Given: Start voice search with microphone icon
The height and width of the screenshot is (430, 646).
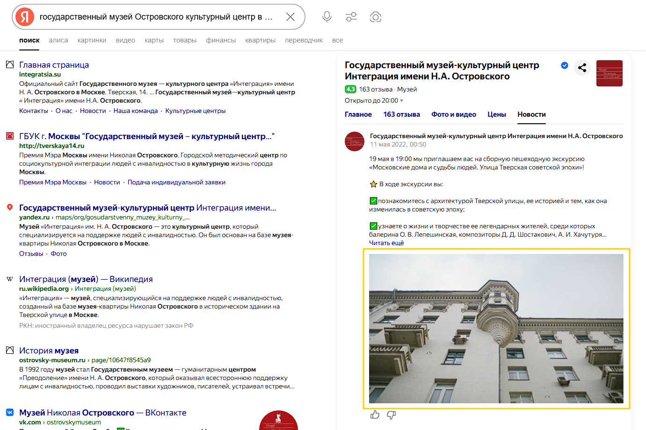Looking at the screenshot, I should (327, 17).
